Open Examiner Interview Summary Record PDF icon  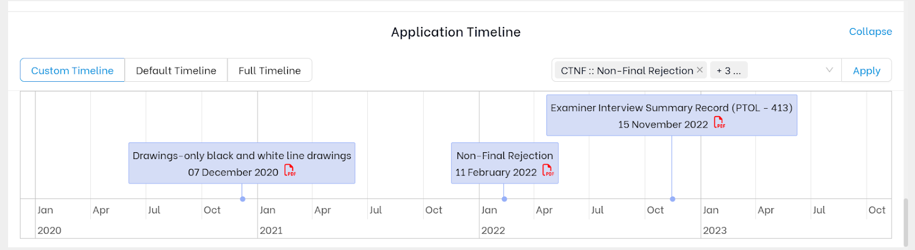click(719, 122)
